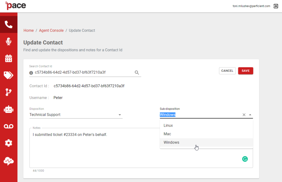
Task: Click into the Notes text area
Action: pyautogui.click(x=141, y=148)
